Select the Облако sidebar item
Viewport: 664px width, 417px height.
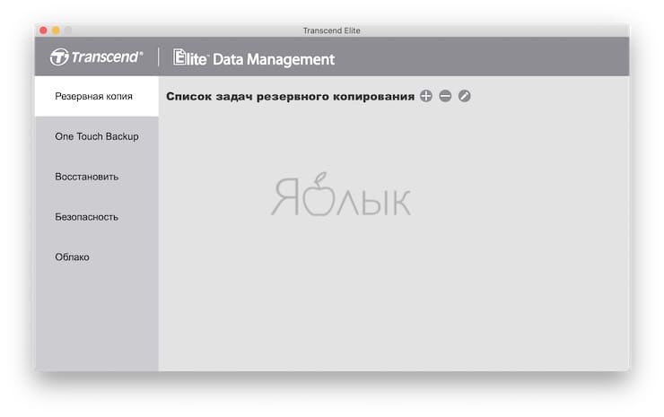point(97,257)
